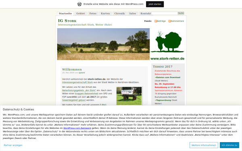Select the Chronik tab

[120, 14]
